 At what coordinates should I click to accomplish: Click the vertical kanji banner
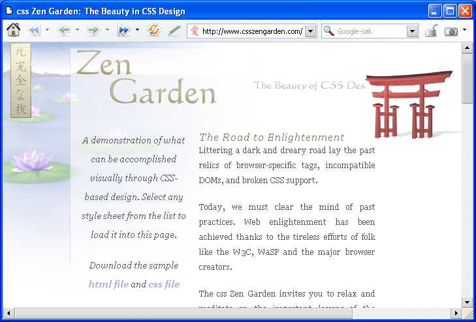pos(21,81)
